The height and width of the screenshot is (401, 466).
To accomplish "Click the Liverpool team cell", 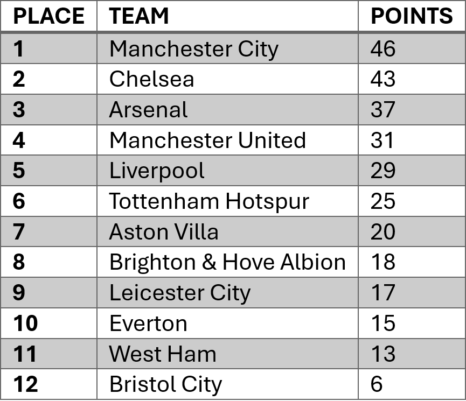I will pyautogui.click(x=157, y=171).
